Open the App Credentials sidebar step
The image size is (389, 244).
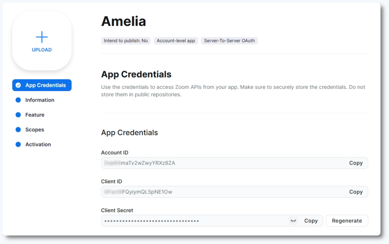click(45, 85)
